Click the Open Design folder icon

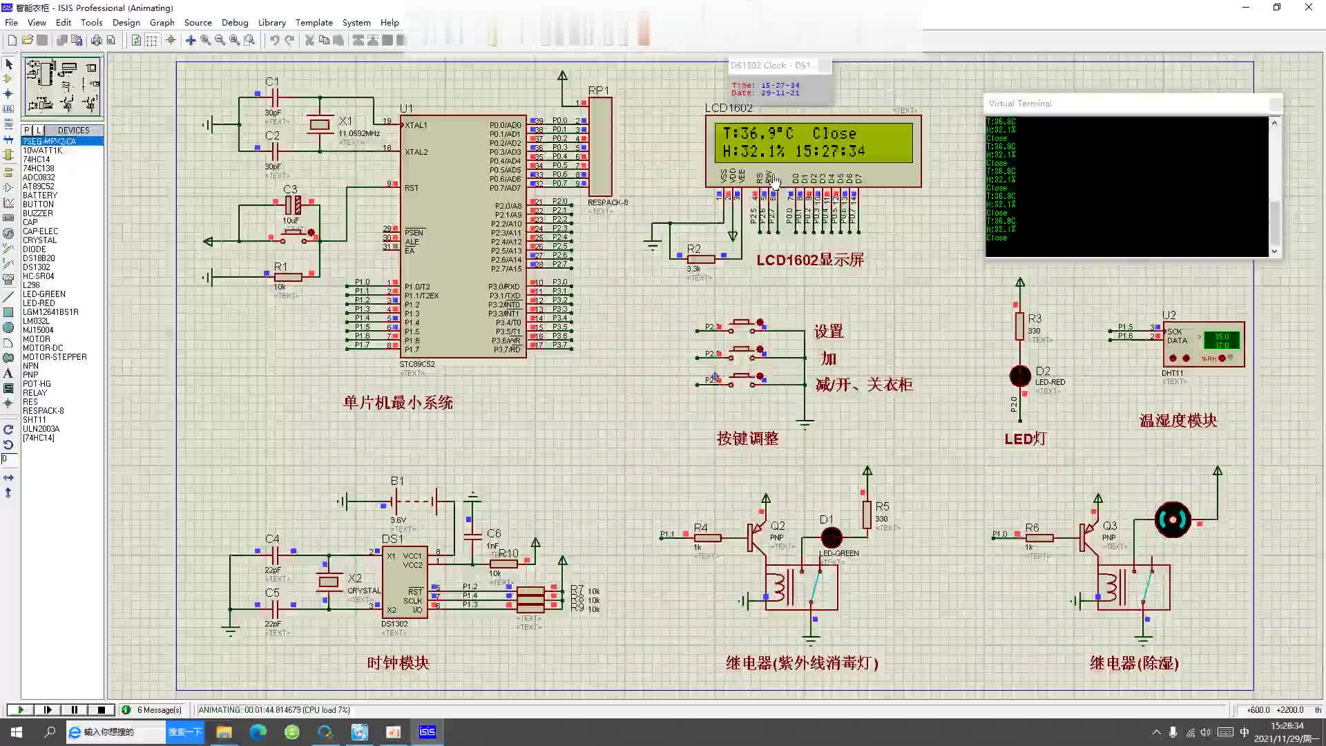tap(27, 40)
